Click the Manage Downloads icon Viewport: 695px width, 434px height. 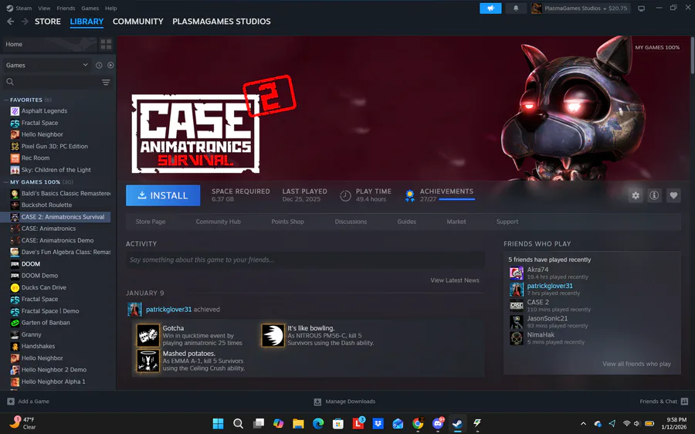[x=317, y=402]
